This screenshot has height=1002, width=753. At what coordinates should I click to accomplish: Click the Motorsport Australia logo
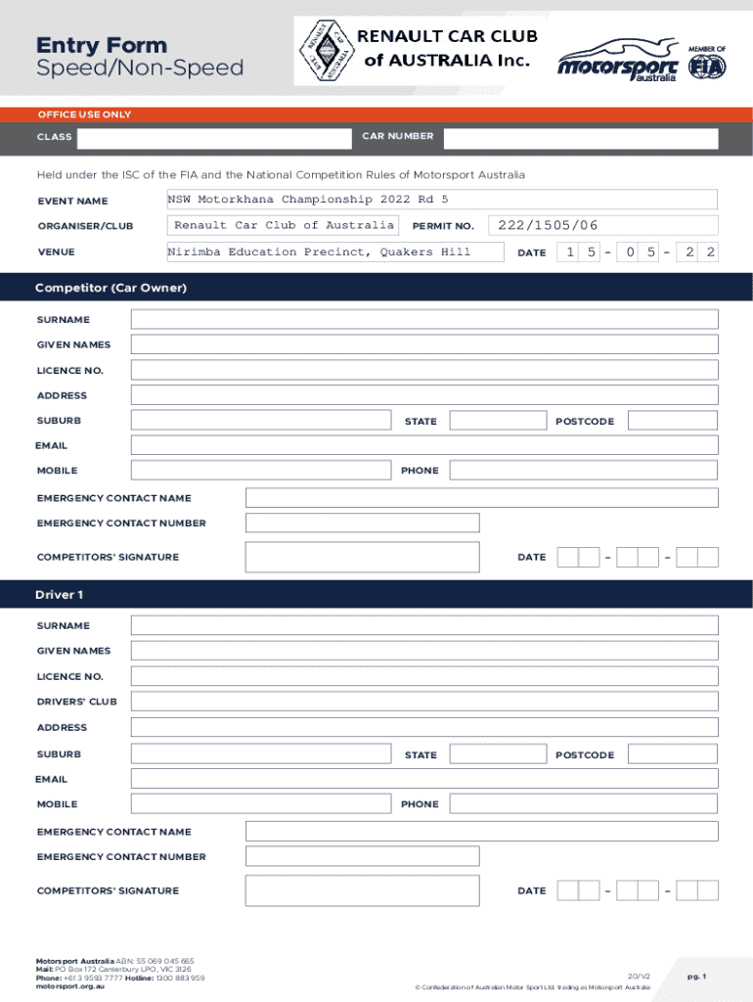pos(618,61)
